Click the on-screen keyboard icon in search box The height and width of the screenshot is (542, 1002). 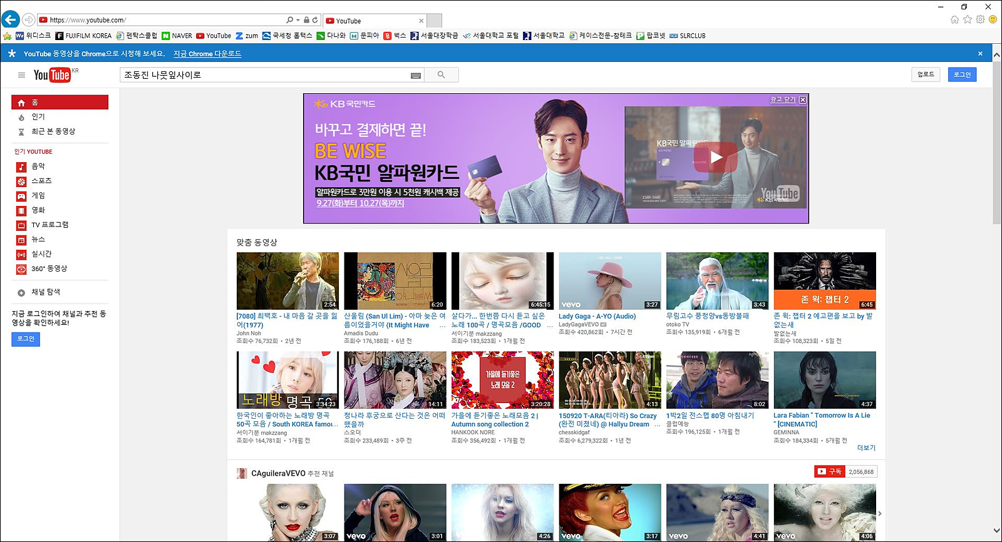tap(416, 75)
